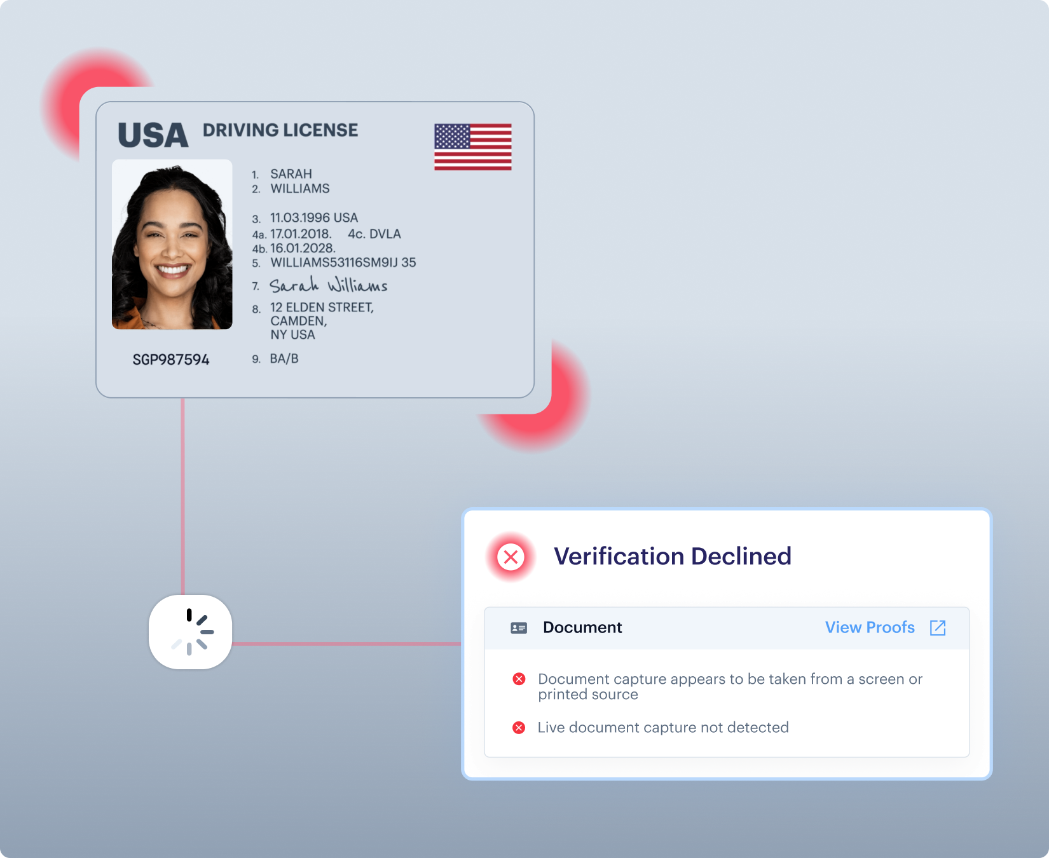Select the license number WILLIAMS53116SM9IJ 35

pos(343,262)
